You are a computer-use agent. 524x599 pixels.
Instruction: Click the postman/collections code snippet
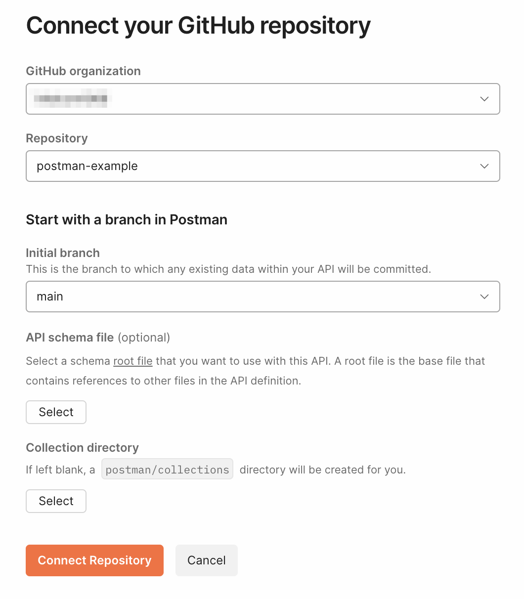click(x=167, y=470)
